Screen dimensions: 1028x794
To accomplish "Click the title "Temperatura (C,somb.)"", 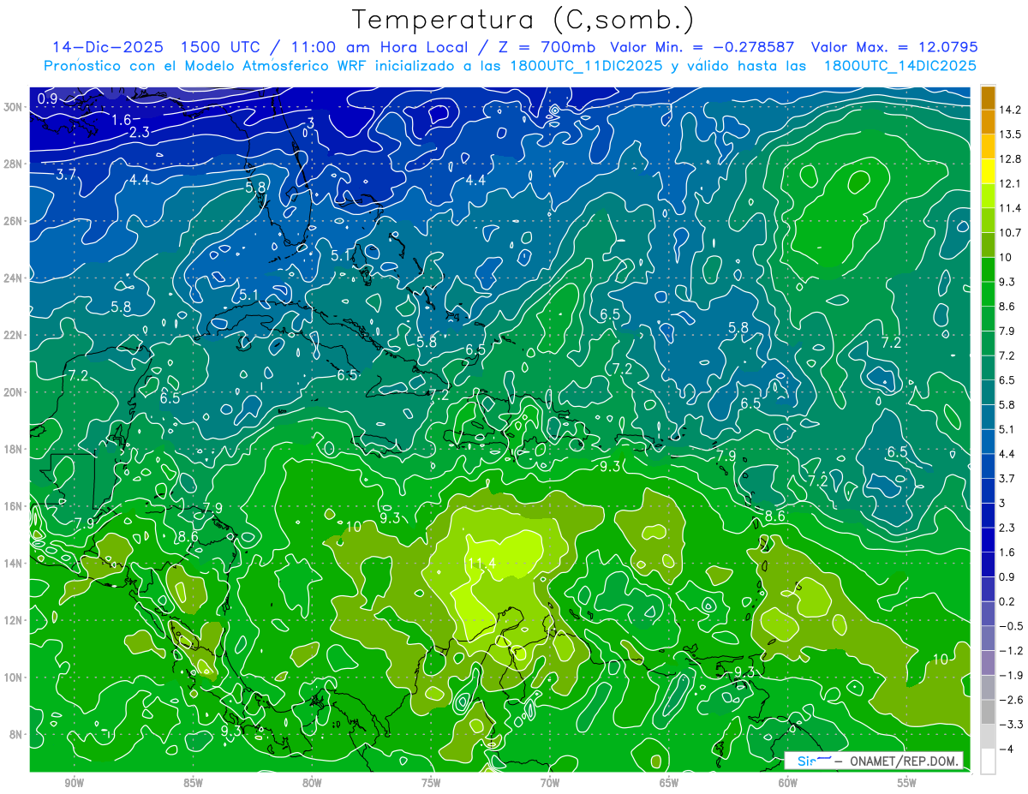I will [523, 21].
